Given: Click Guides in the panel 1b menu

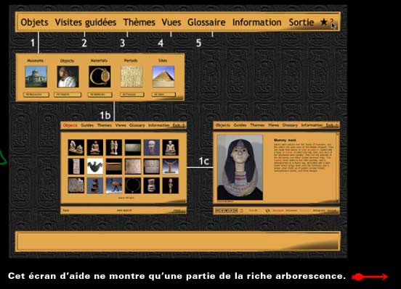Looking at the screenshot, I should (x=87, y=125).
